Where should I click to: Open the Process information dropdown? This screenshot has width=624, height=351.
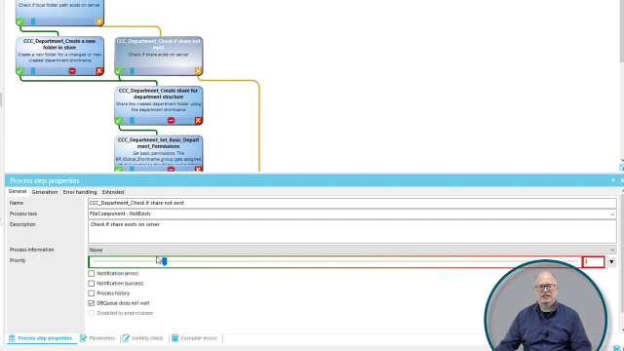tap(612, 250)
